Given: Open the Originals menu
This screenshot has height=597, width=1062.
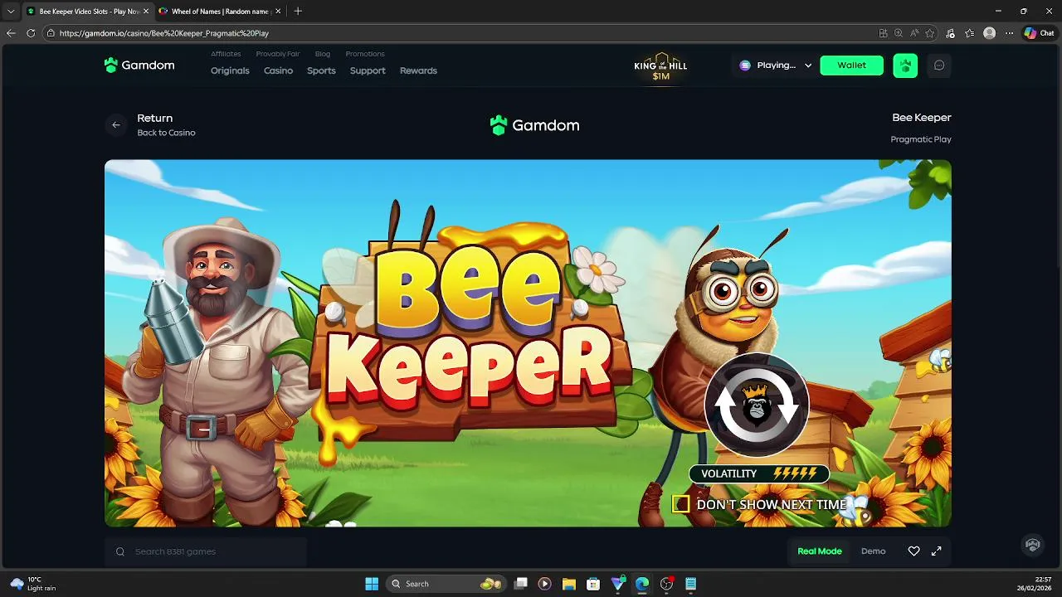Looking at the screenshot, I should [230, 70].
